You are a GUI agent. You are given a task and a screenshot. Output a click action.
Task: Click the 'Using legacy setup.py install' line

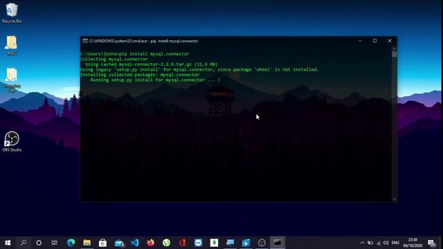pos(199,69)
